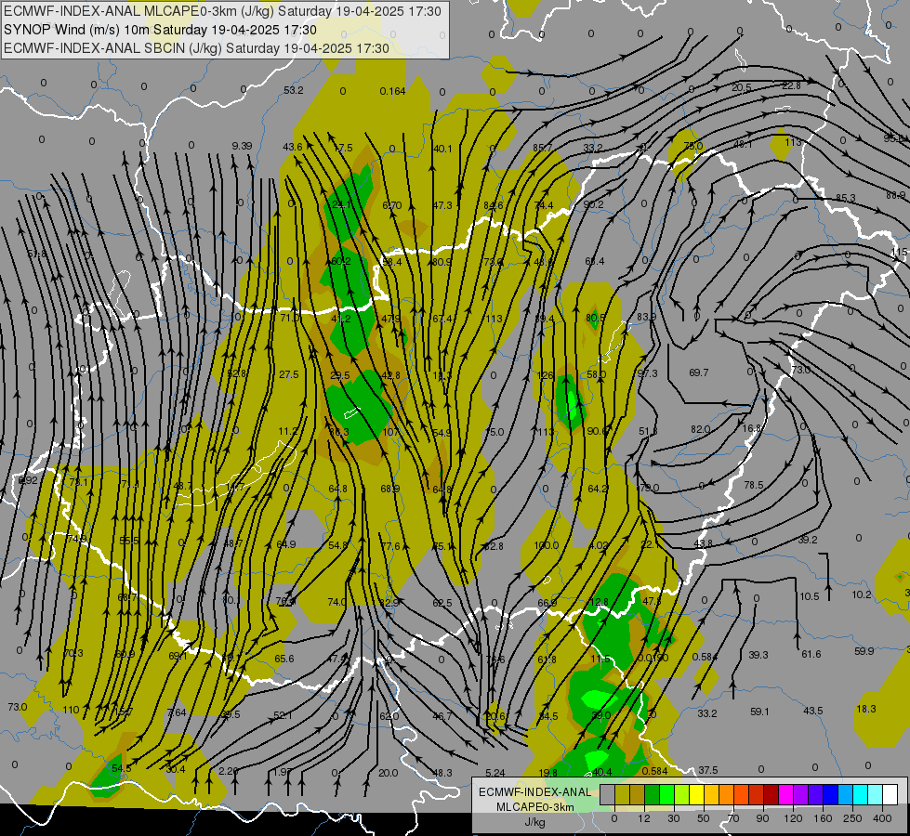Click the map value 10.5
The height and width of the screenshot is (836, 910).
click(810, 596)
